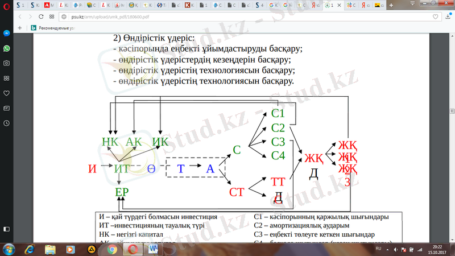This screenshot has height=256, width=455.
Task: Open Personal News icon in the sidebar
Action: [6, 108]
